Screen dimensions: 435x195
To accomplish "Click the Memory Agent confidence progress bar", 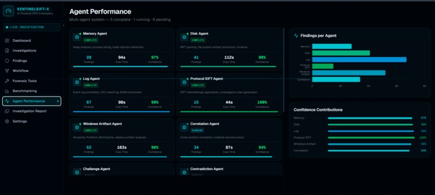I will pyautogui.click(x=120, y=66).
